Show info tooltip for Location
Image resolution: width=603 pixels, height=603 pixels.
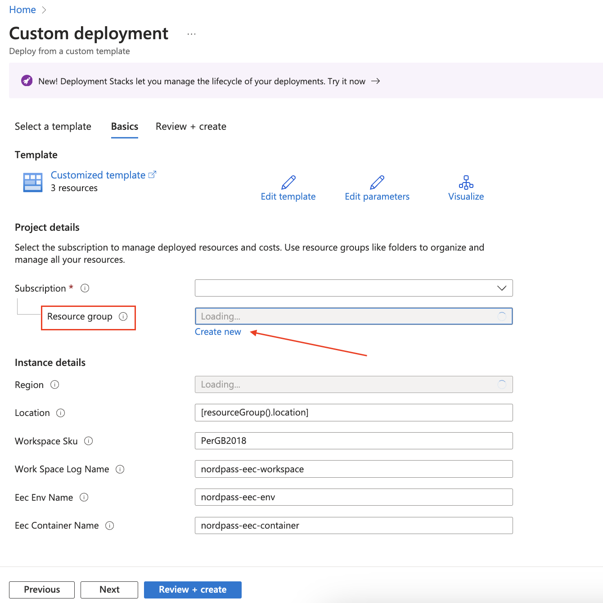coord(61,413)
